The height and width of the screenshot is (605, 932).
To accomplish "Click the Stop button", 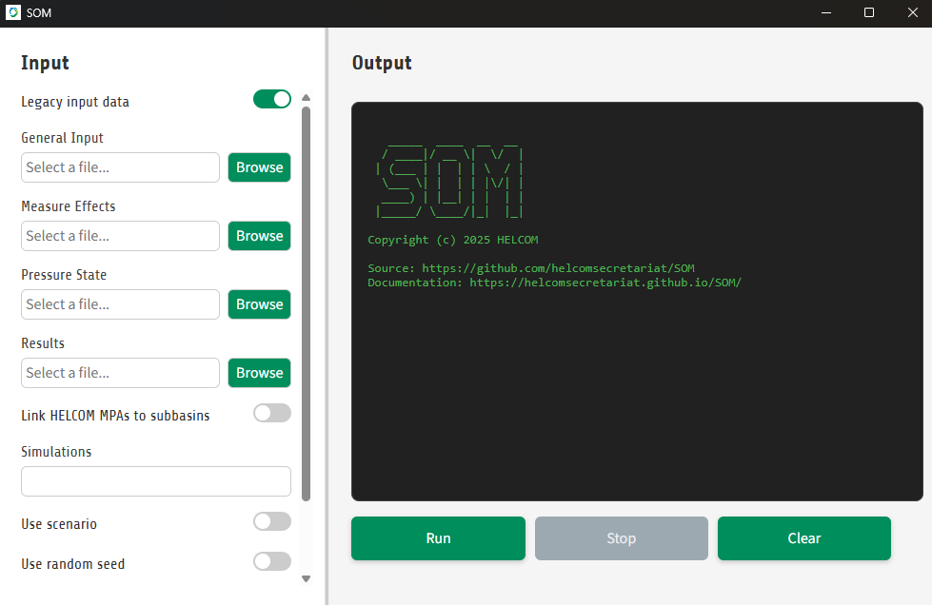I will [621, 537].
